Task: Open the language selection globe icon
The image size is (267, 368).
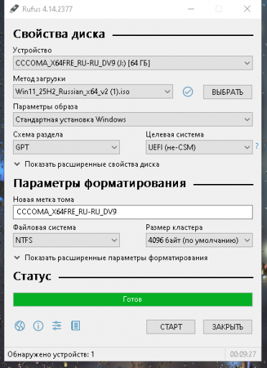Action: pos(19,326)
